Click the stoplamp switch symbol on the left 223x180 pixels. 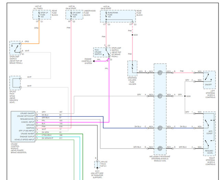pyautogui.click(x=15, y=48)
